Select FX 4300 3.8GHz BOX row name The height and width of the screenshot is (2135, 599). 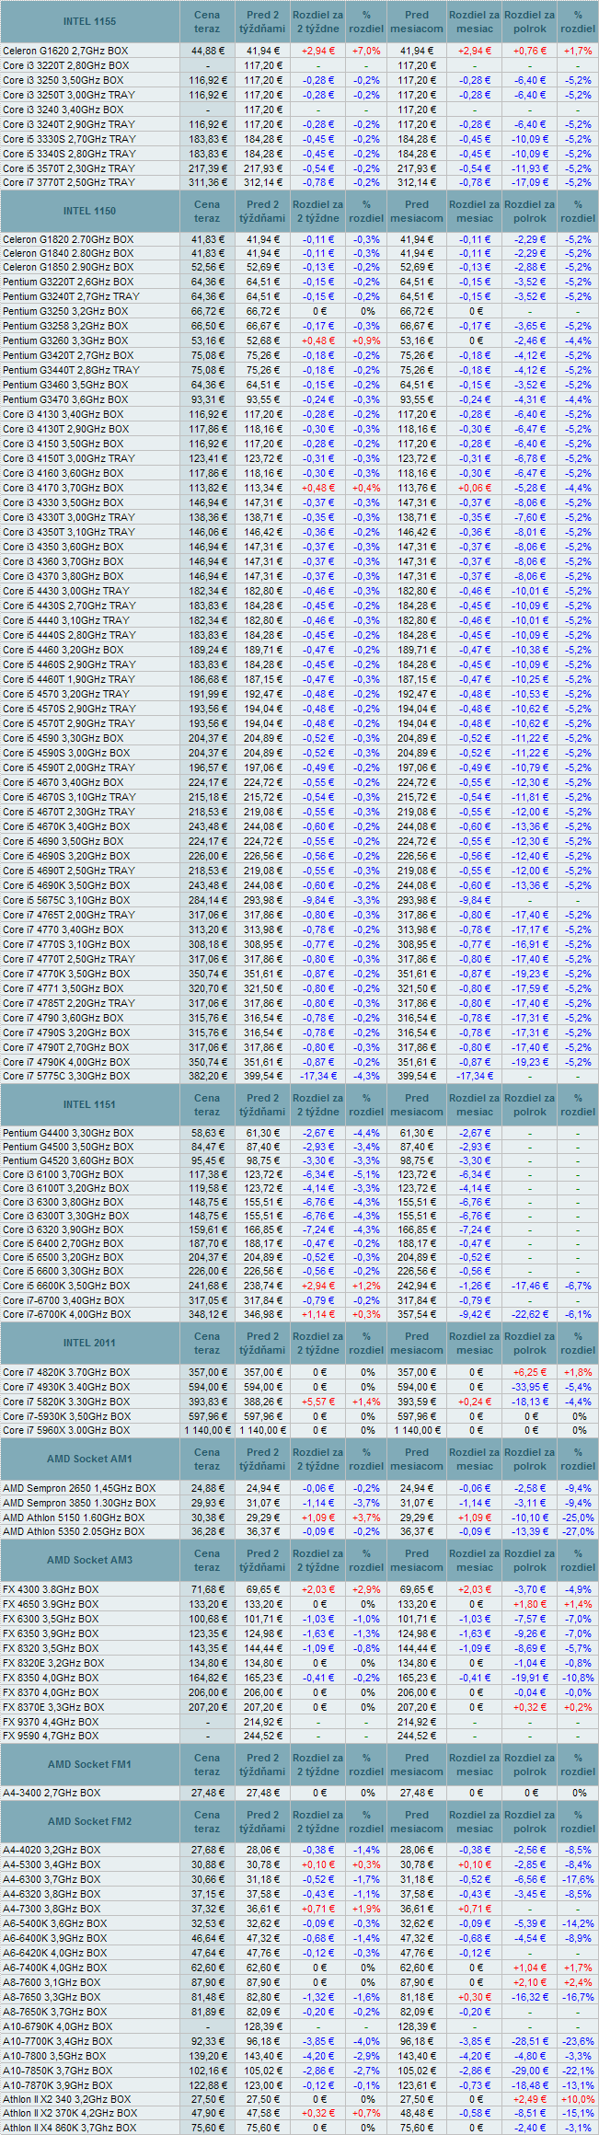coord(51,1589)
